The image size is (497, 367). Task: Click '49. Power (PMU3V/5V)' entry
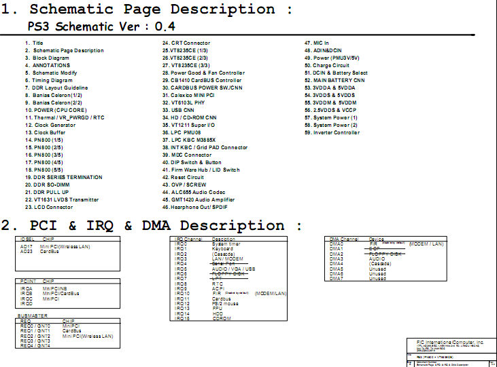[x=332, y=58]
